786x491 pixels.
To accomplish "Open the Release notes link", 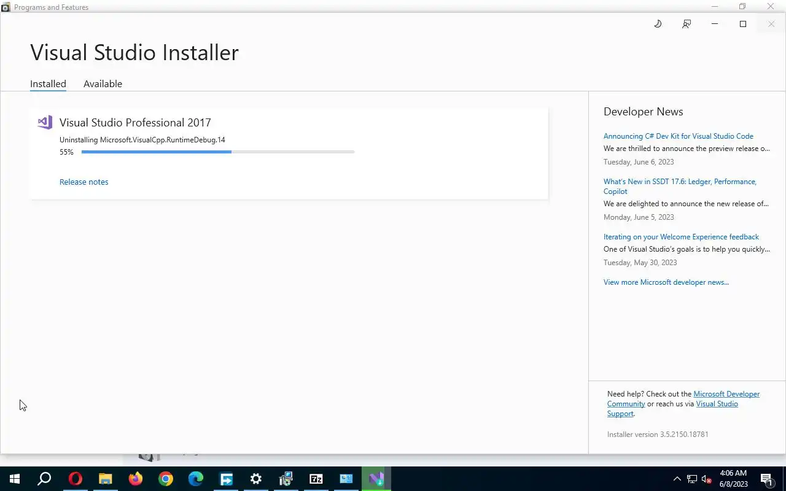I will (x=84, y=182).
